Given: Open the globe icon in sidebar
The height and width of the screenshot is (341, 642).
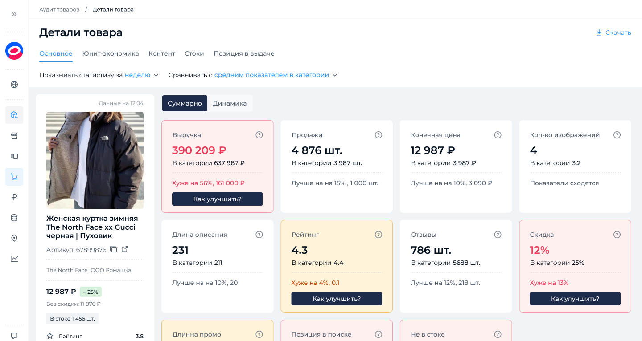Looking at the screenshot, I should pyautogui.click(x=14, y=85).
